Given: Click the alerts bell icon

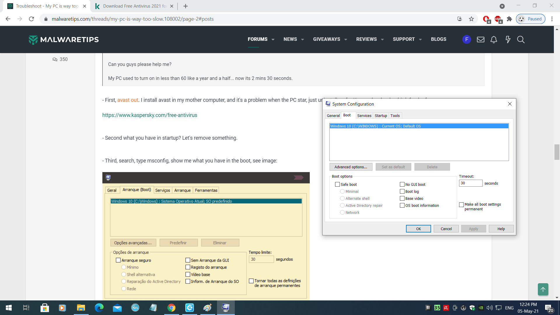Looking at the screenshot, I should tap(494, 39).
